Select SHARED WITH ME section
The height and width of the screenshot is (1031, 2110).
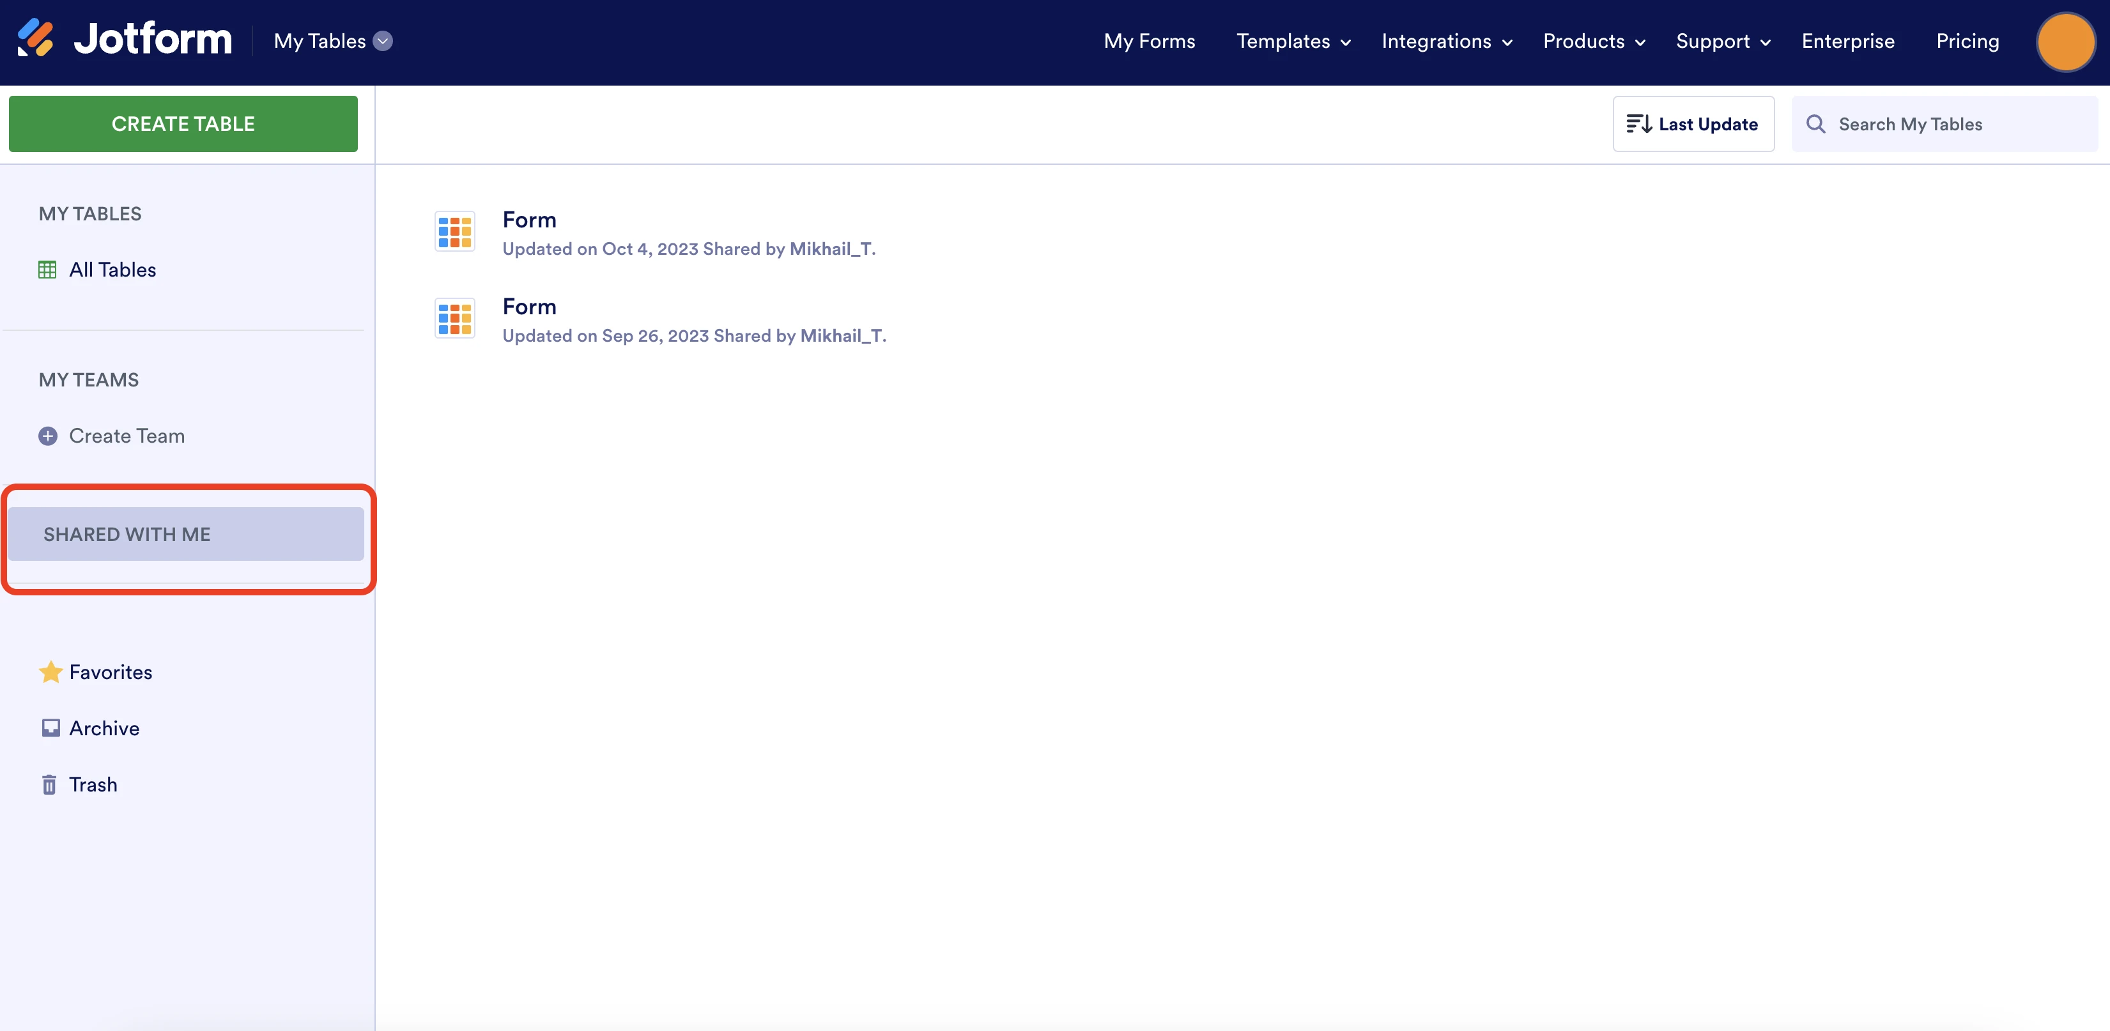pyautogui.click(x=186, y=534)
